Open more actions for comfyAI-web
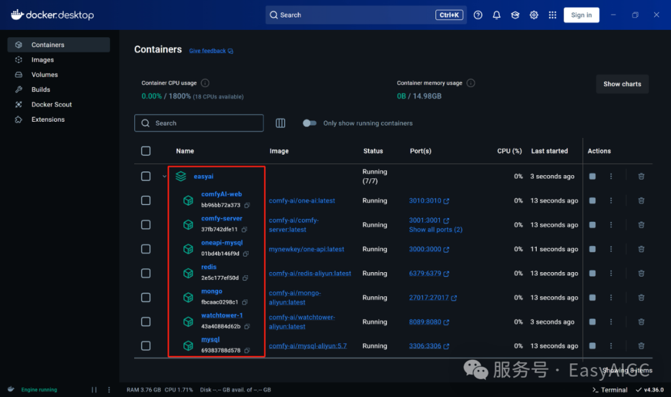Image resolution: width=671 pixels, height=397 pixels. point(611,201)
